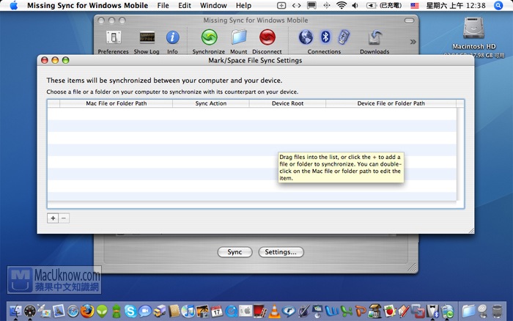Open the Transmit truck icon in Dock

pos(159,311)
